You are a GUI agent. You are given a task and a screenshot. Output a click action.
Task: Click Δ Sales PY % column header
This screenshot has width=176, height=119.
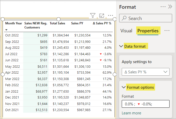point(102,23)
